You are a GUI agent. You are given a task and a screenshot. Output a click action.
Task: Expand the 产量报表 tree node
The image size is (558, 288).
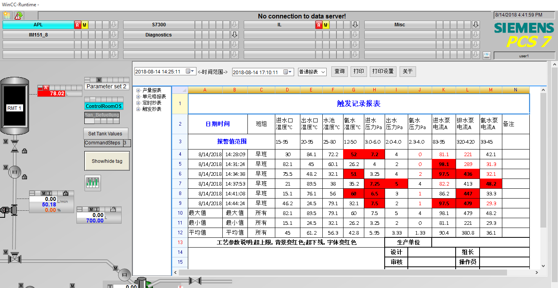coord(138,90)
